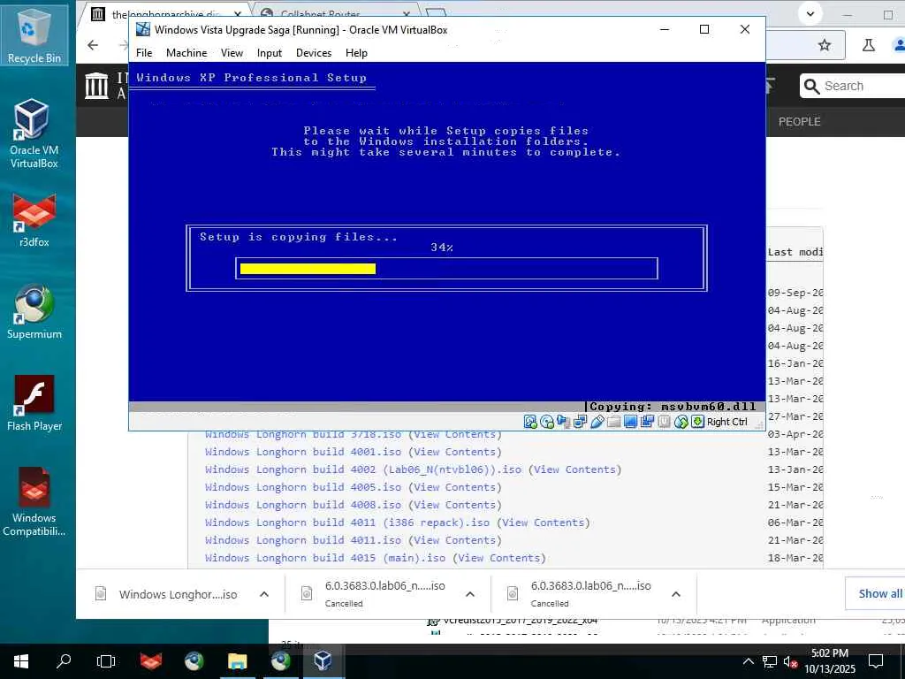This screenshot has height=679, width=905.
Task: View Contents of build 4002 (Lab06_N) iso
Action: click(574, 469)
